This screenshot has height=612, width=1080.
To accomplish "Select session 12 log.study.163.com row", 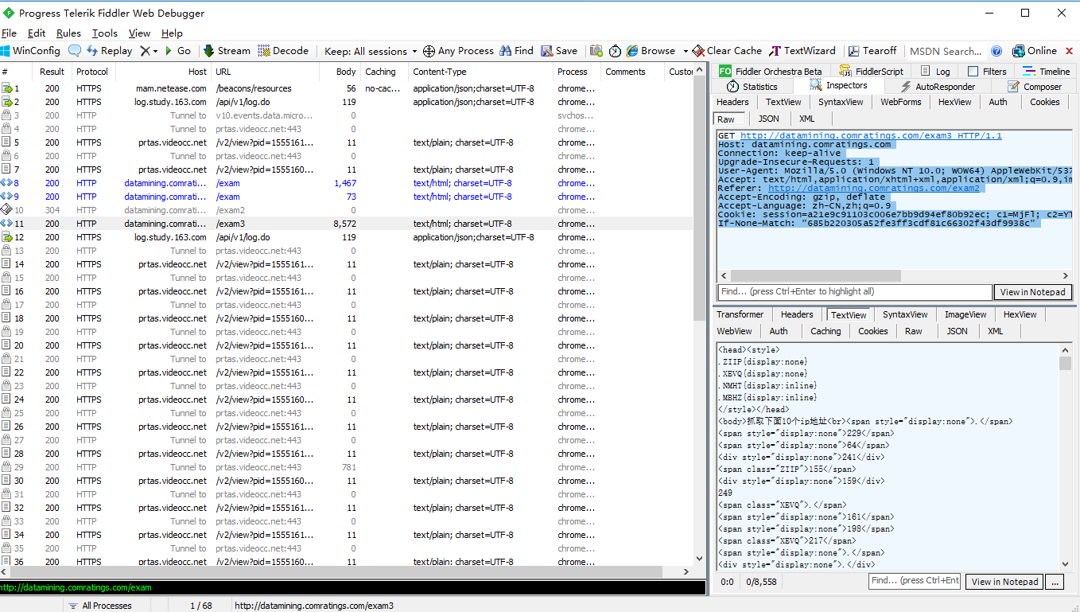I will [x=347, y=237].
